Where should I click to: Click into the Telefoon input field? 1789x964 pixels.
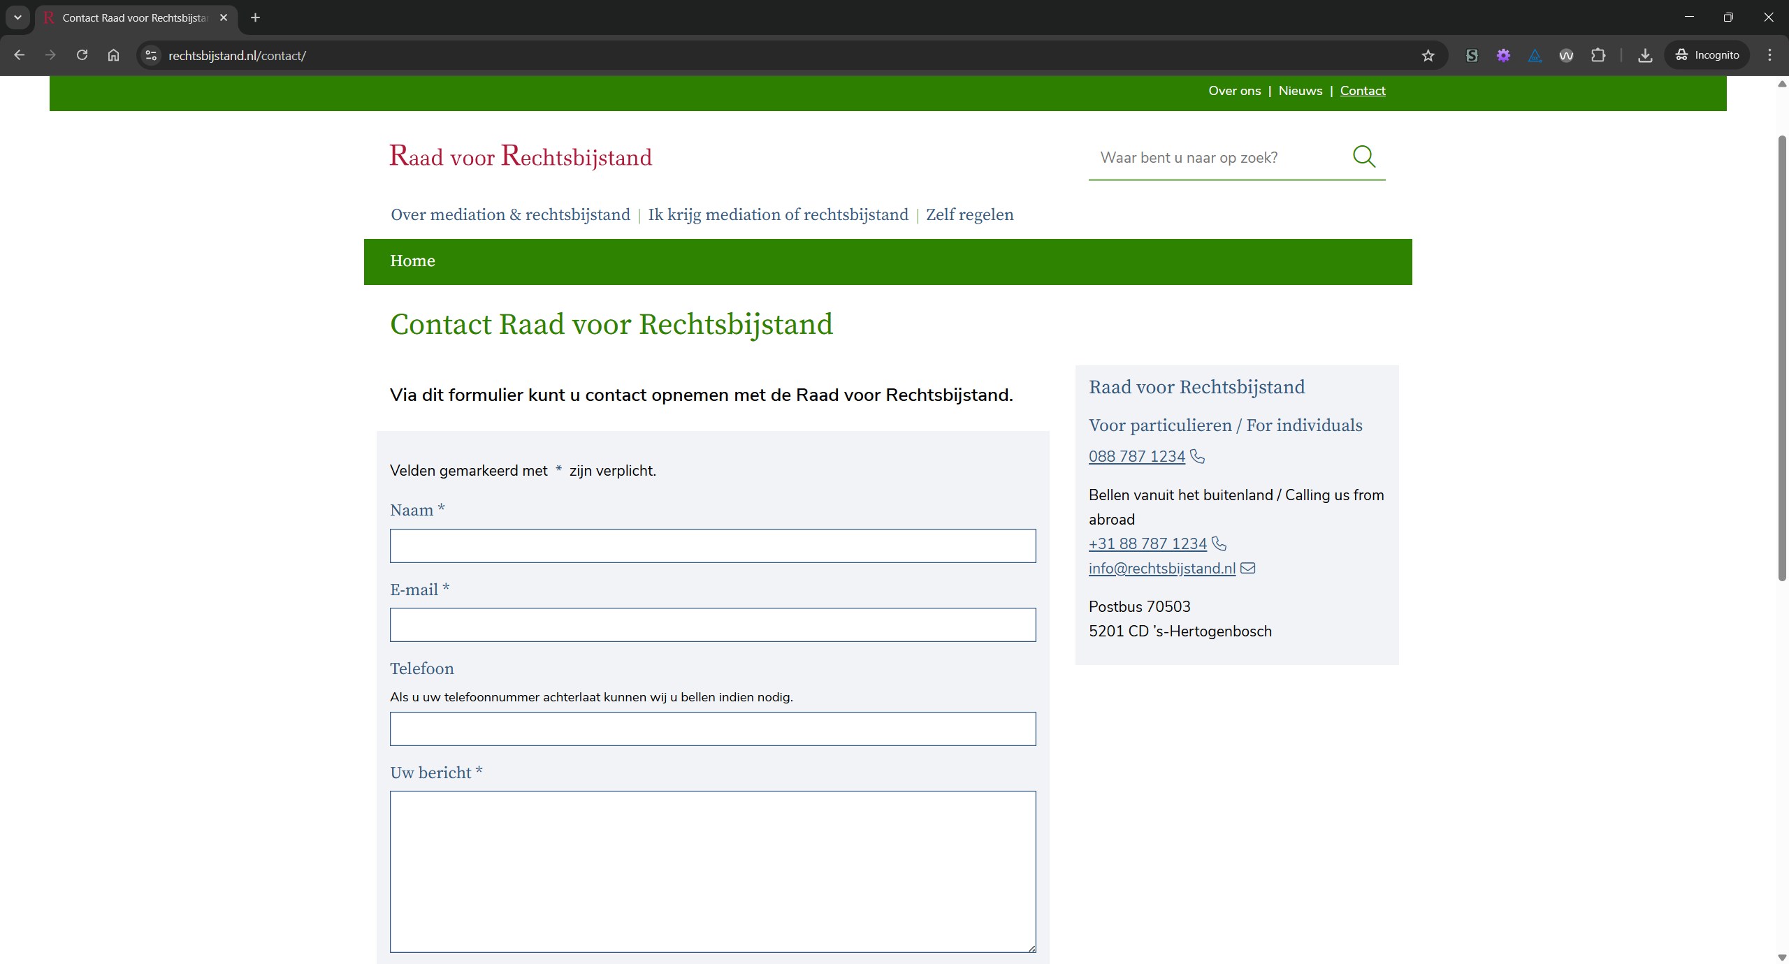(x=713, y=729)
